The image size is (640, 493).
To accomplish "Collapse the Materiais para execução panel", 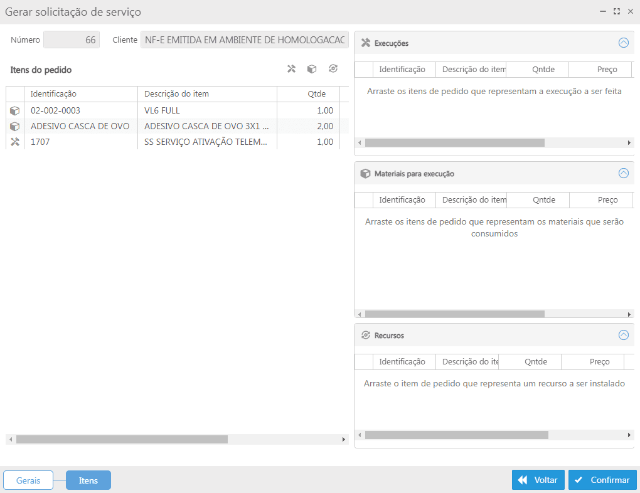I will point(623,174).
